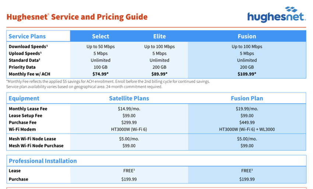Select the Equipment section heading
Screen dimensions: 313x189
pos(24,98)
